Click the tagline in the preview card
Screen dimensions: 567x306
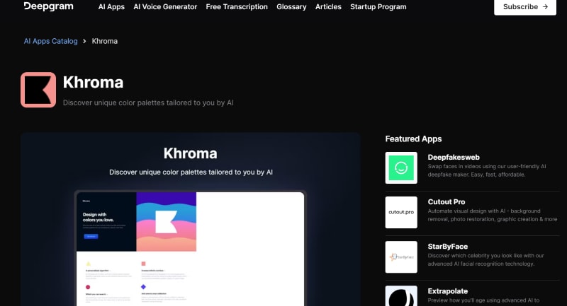pos(191,172)
